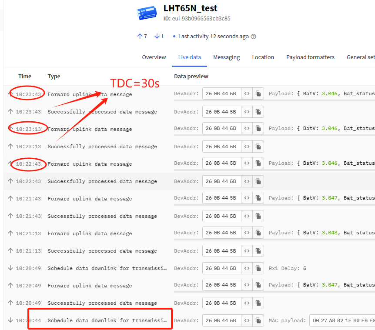Viewport: 375px width, 330px height.
Task: Open the Location tab
Action: point(263,57)
